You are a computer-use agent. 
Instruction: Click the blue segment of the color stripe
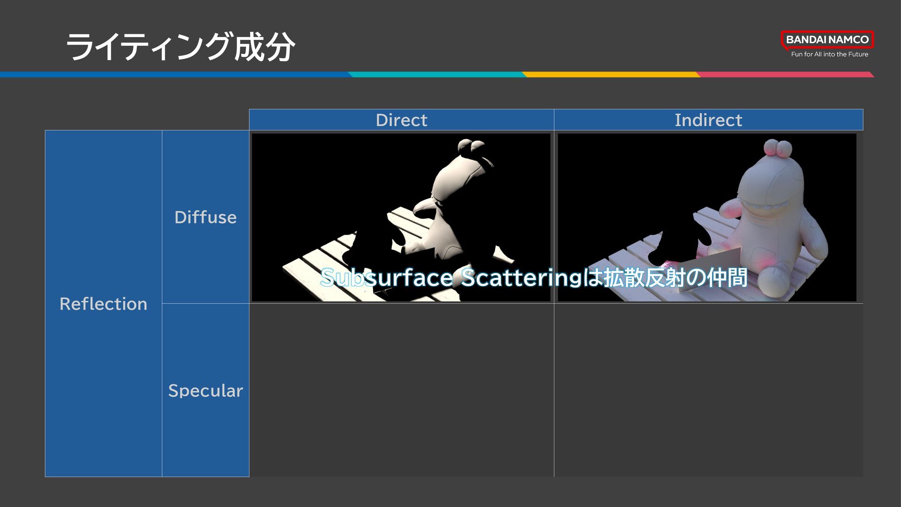(x=174, y=75)
